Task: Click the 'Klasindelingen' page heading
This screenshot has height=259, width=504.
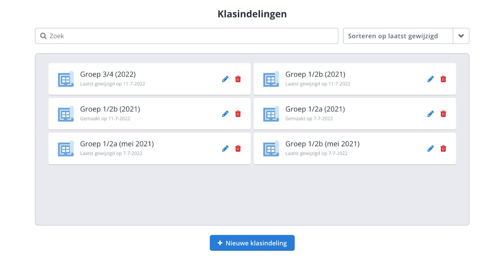Action: pyautogui.click(x=252, y=14)
